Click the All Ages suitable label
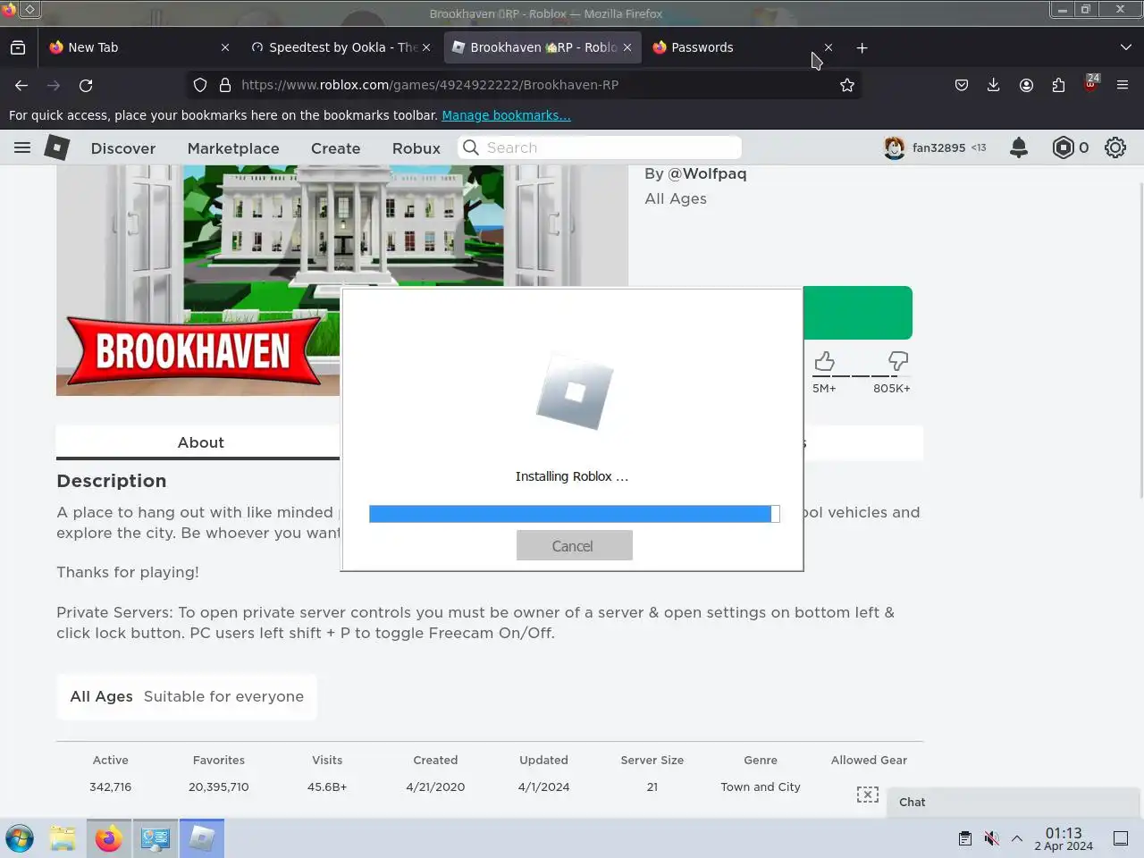1144x858 pixels. 187,696
